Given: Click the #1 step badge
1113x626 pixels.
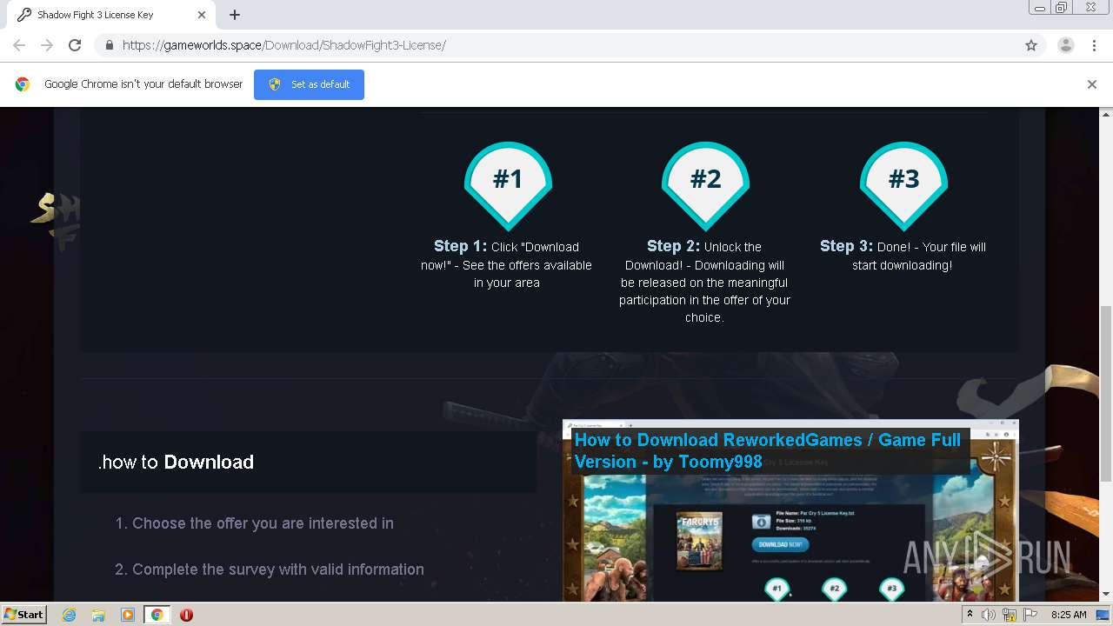Looking at the screenshot, I should [508, 184].
